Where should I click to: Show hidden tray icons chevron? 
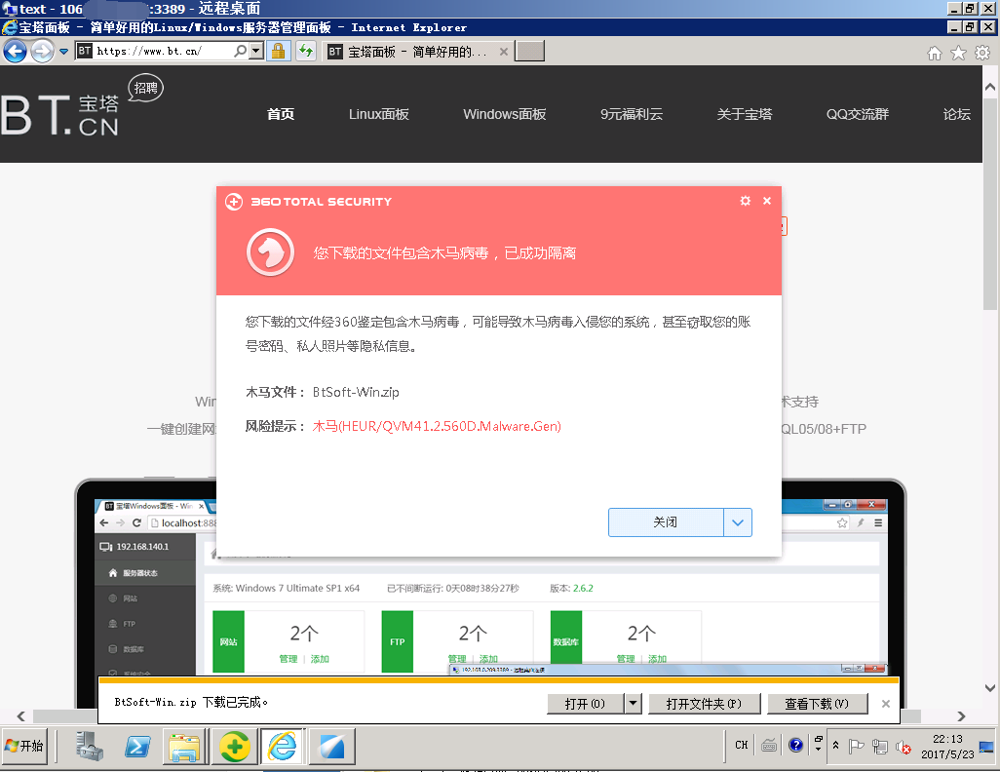click(x=835, y=746)
